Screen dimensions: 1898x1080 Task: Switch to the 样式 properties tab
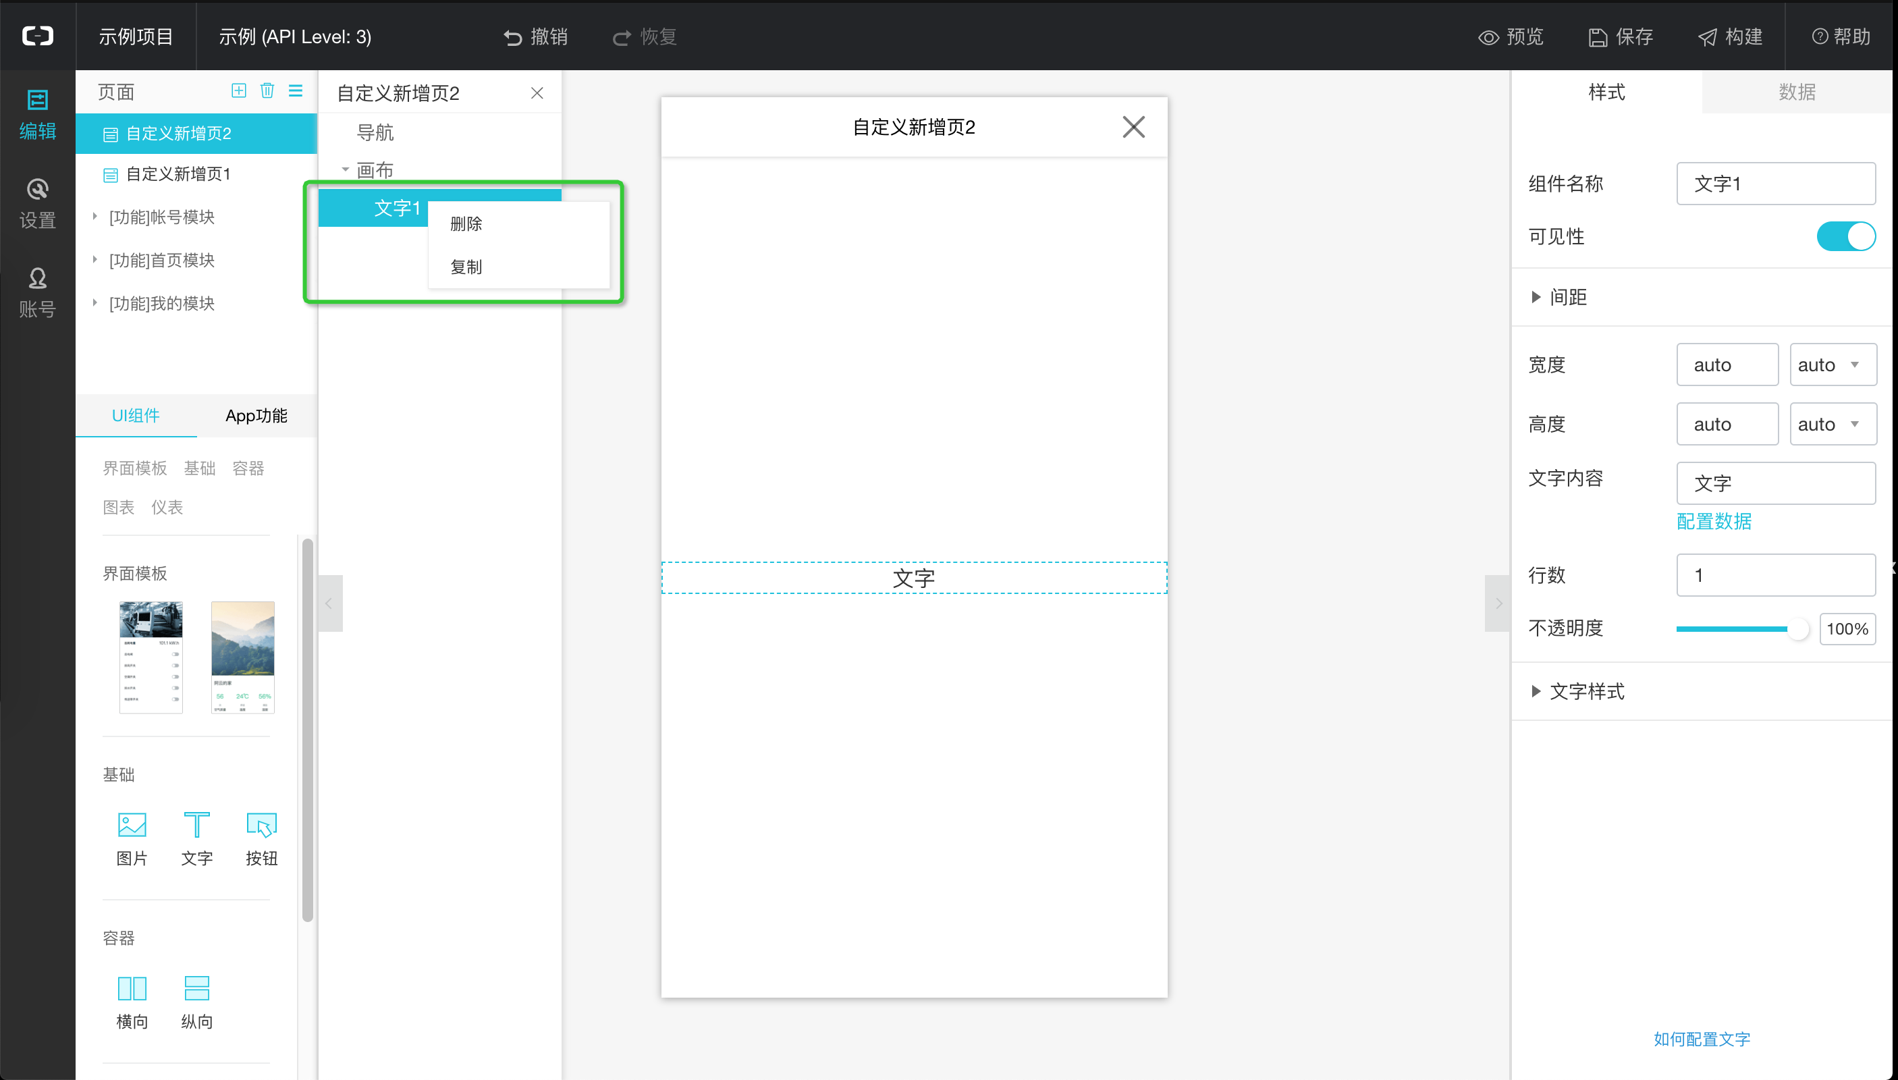tap(1606, 92)
